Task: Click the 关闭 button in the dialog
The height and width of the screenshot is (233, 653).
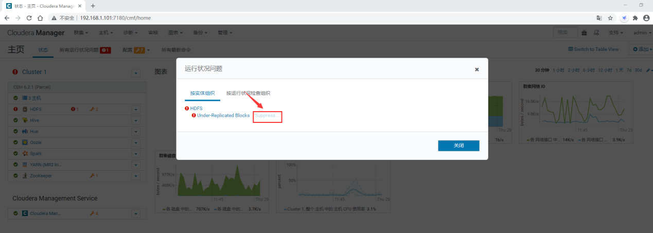Action: (458, 146)
